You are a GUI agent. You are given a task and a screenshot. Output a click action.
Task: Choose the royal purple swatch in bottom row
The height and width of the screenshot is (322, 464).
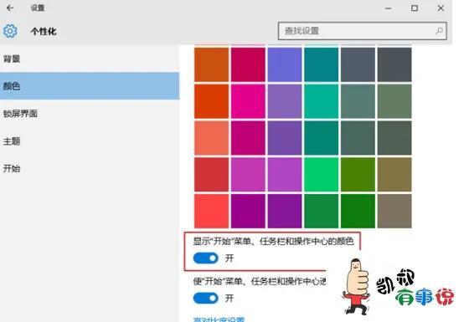coord(285,211)
